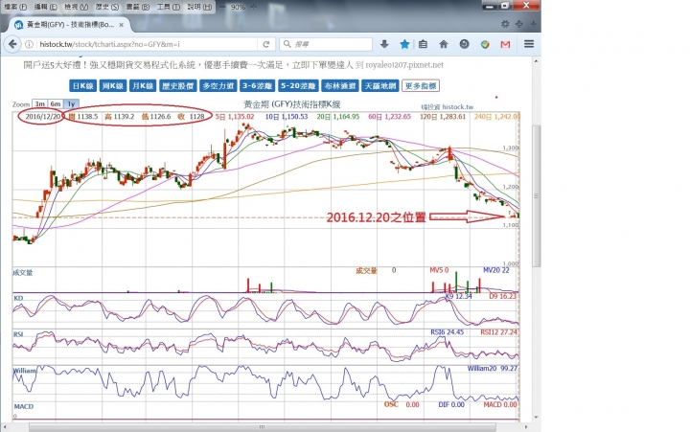Select the 6m zoom range
Viewport: 690px width, 432px height.
coord(56,103)
